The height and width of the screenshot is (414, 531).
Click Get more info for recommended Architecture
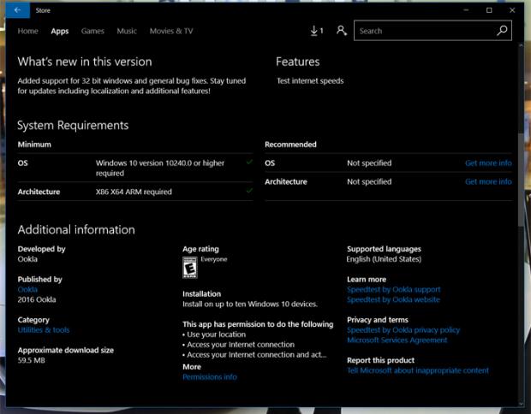pos(488,181)
